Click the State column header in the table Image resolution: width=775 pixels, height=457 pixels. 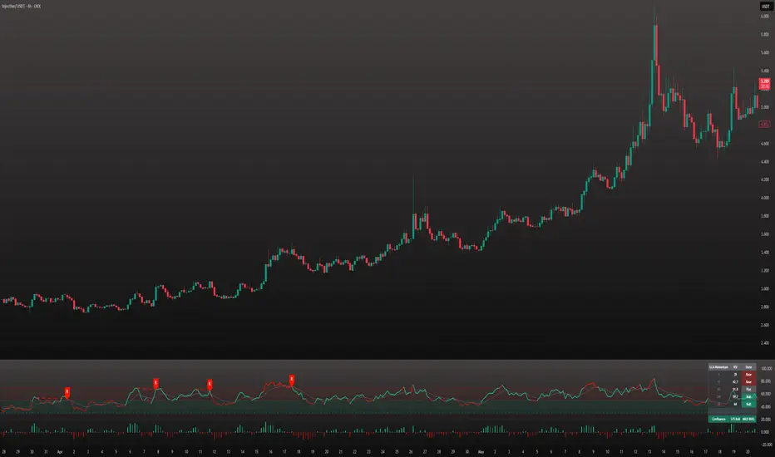(748, 367)
